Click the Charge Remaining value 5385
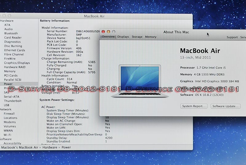 pyautogui.click(x=92, y=62)
